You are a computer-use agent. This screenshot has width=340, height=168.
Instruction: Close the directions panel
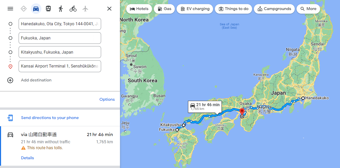109,9
